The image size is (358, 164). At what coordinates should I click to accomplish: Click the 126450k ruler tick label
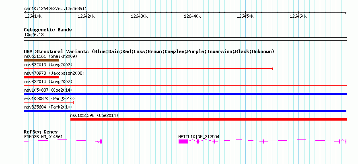tap(245, 16)
